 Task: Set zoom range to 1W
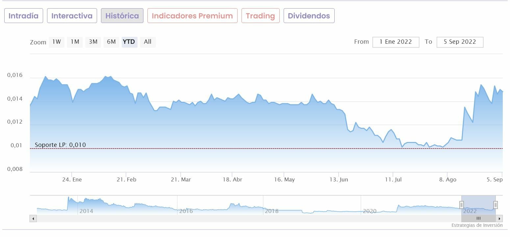pos(57,42)
